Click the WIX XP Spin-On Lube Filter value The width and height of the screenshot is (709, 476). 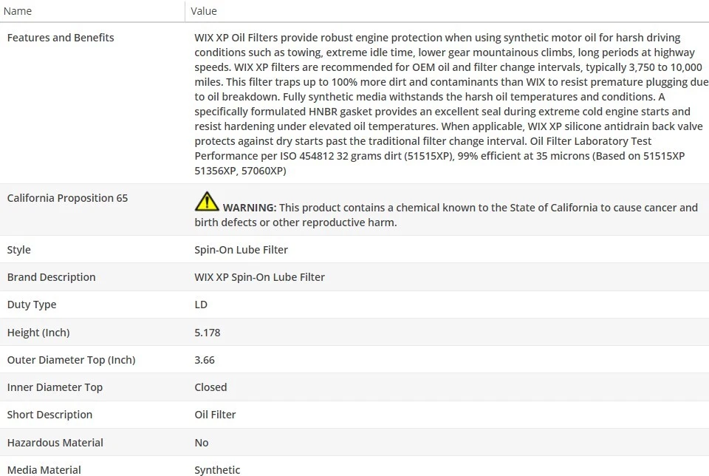pyautogui.click(x=259, y=277)
